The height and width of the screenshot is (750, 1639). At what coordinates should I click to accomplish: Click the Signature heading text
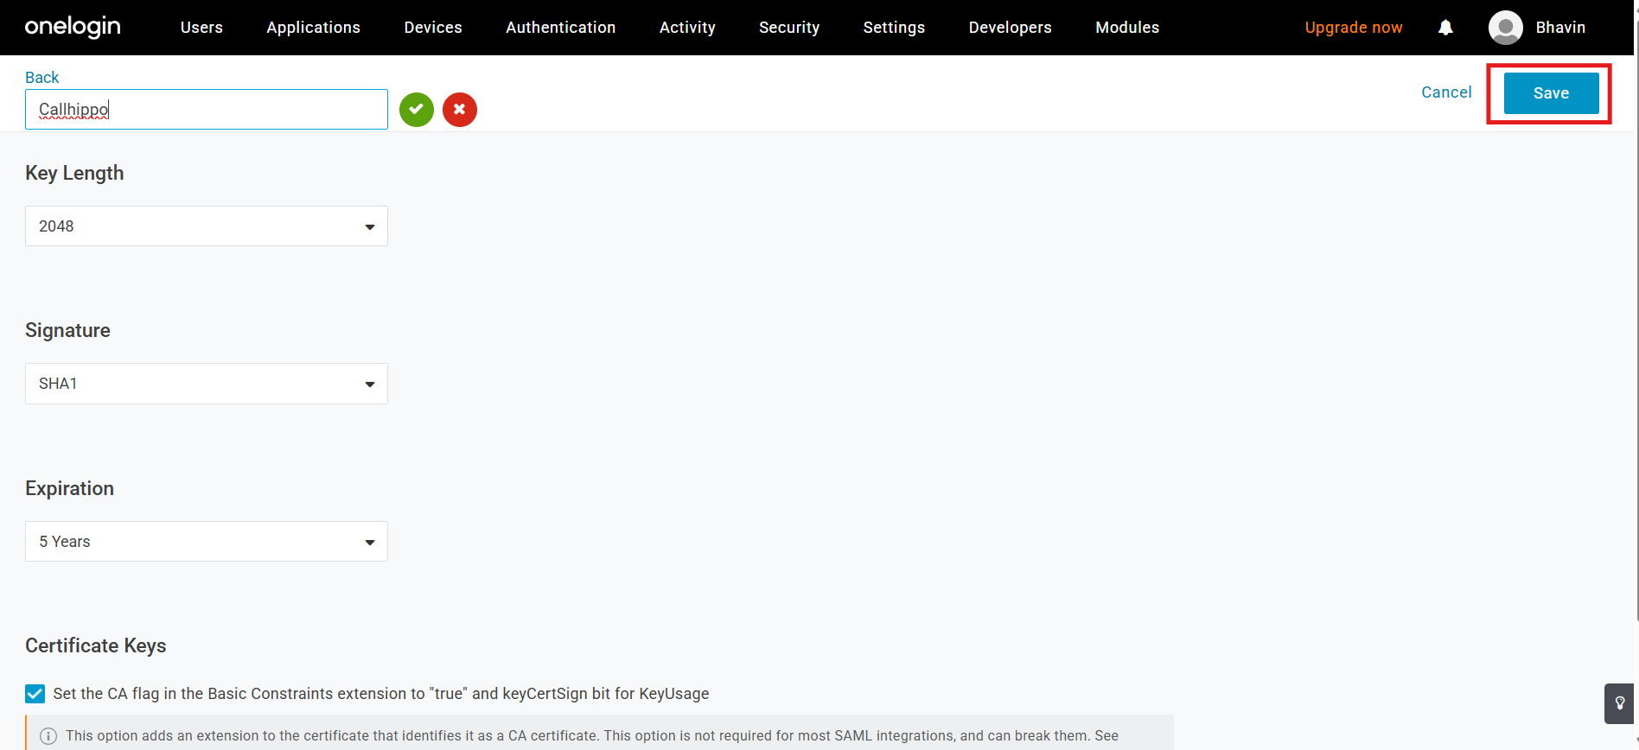(x=67, y=330)
